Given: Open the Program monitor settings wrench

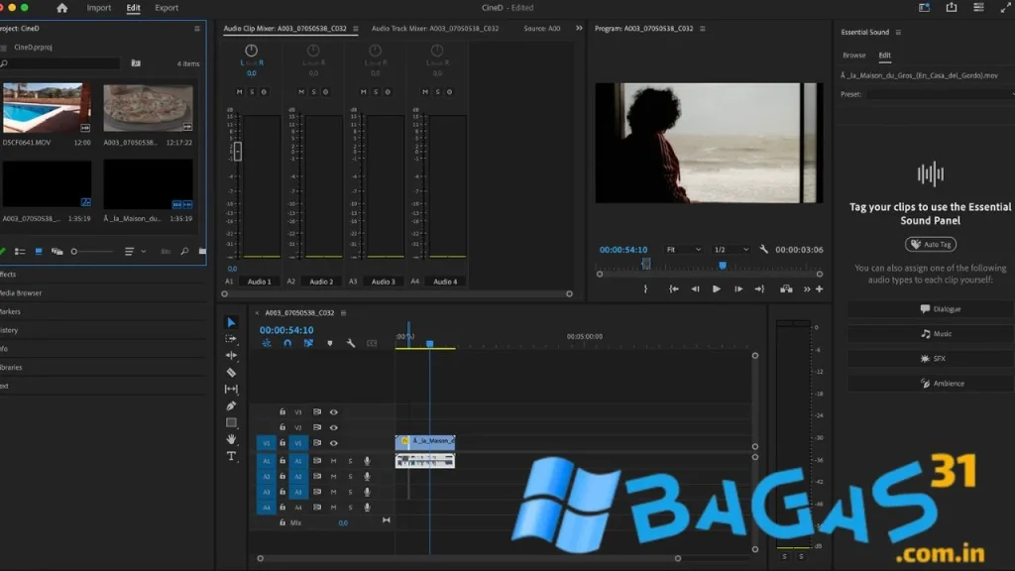Looking at the screenshot, I should click(764, 249).
